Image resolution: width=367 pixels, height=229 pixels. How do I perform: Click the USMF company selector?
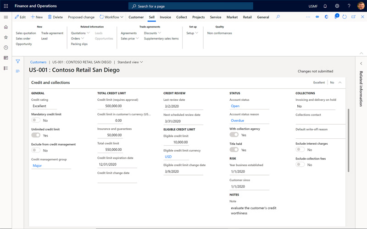313,6
